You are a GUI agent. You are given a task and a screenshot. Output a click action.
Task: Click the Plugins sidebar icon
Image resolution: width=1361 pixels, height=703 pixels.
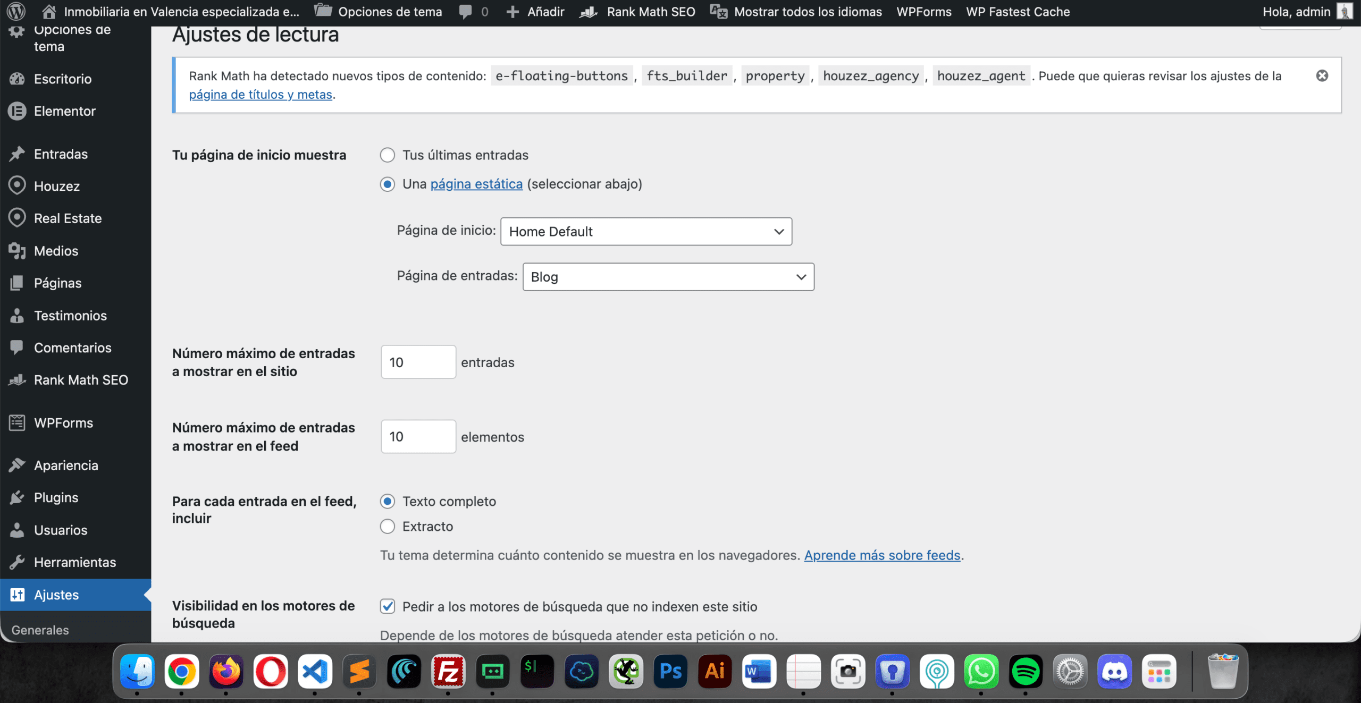click(x=17, y=497)
